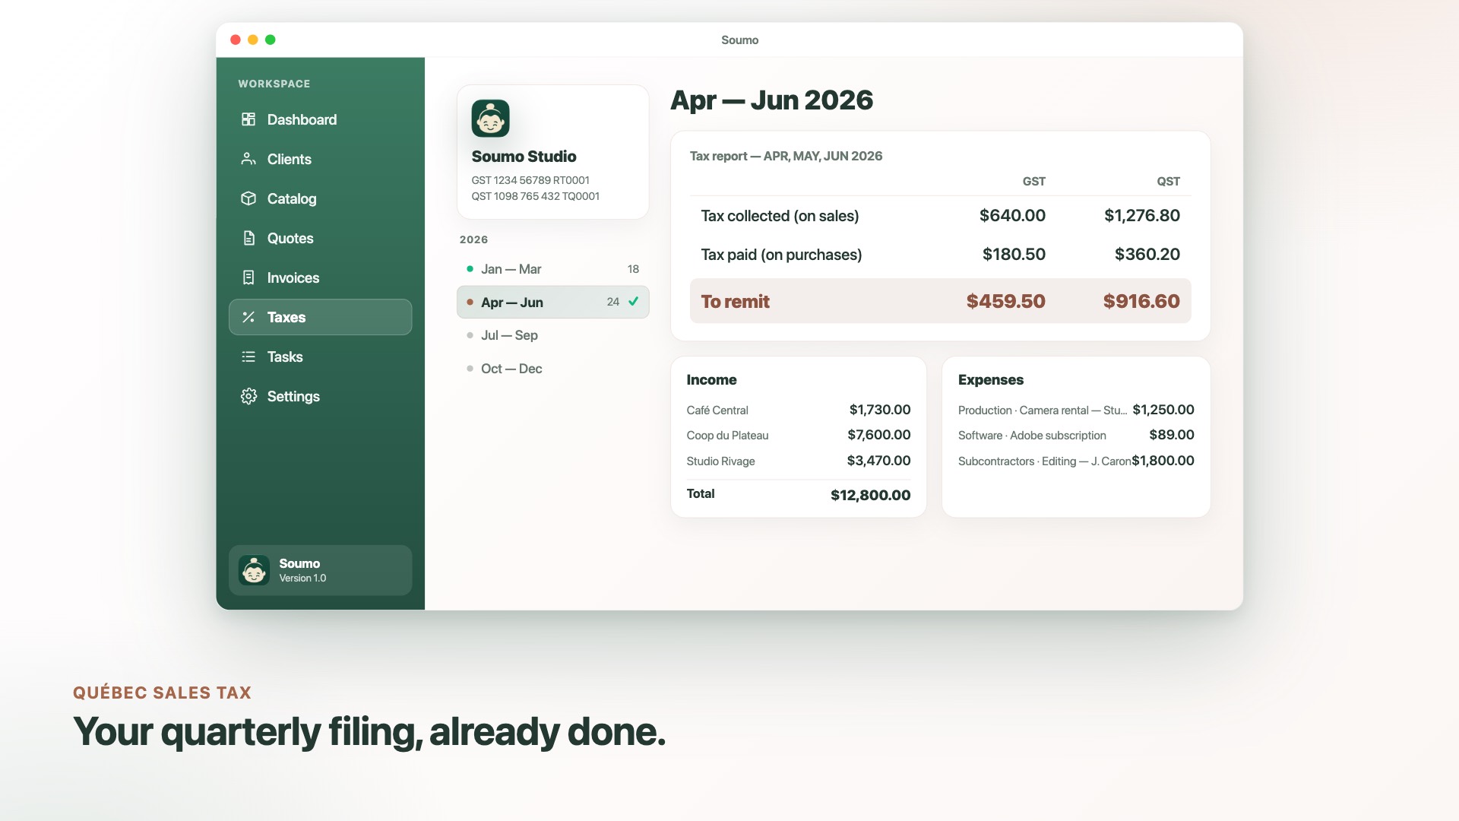This screenshot has height=821, width=1459.
Task: Click the Dashboard grid icon
Action: click(248, 119)
